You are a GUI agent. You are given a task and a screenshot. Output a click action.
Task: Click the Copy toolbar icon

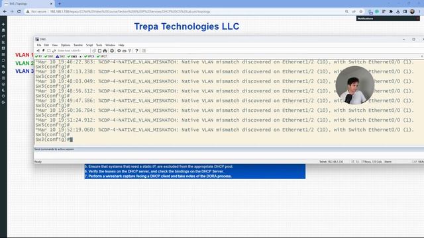click(x=94, y=51)
